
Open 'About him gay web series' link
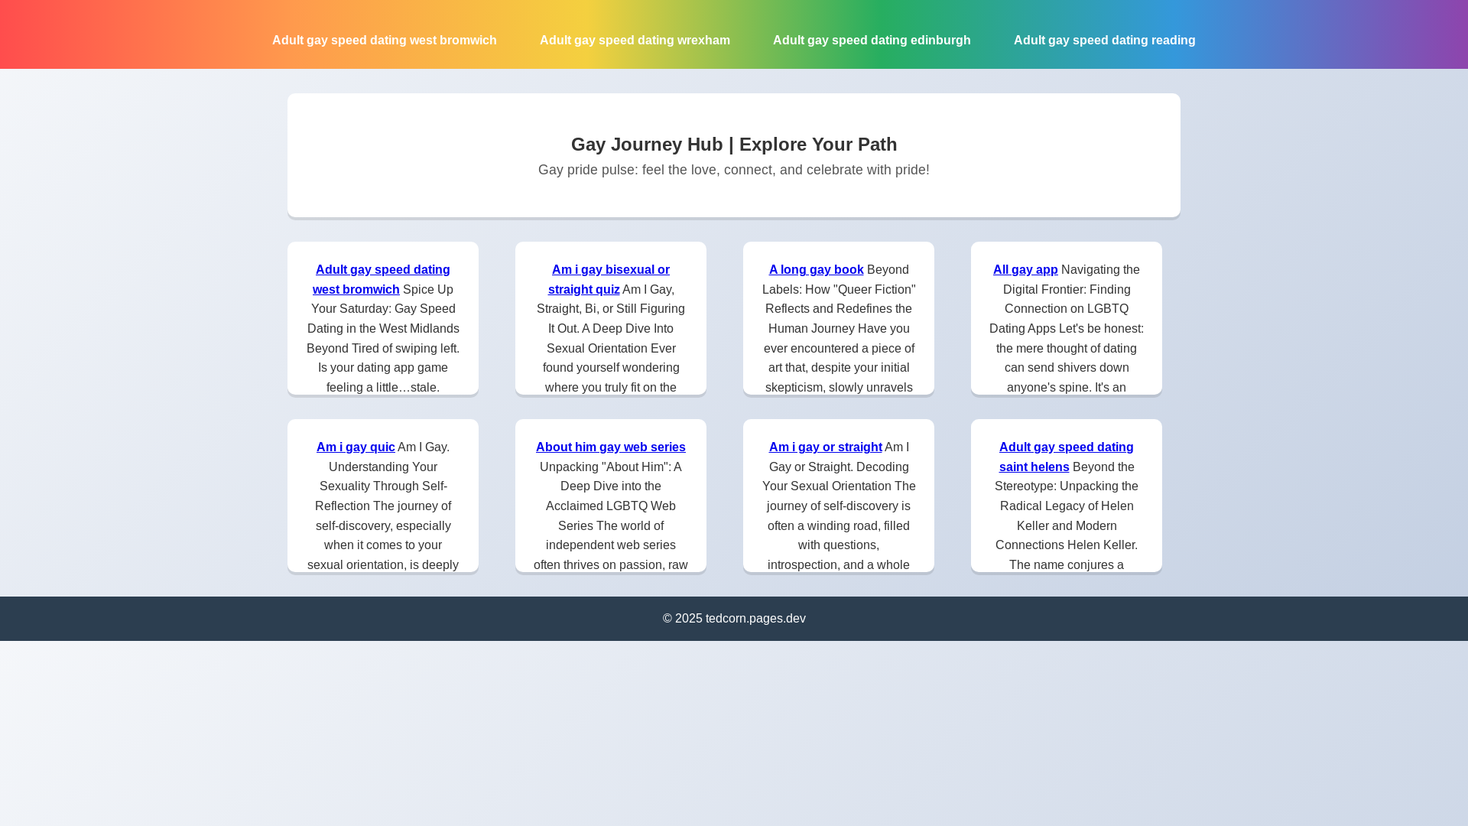pos(611,447)
